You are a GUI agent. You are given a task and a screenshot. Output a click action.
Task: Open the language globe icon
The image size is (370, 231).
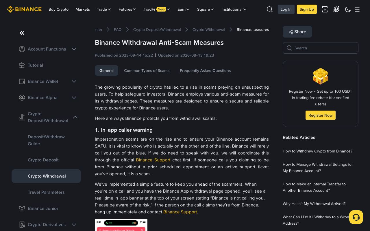[336, 9]
